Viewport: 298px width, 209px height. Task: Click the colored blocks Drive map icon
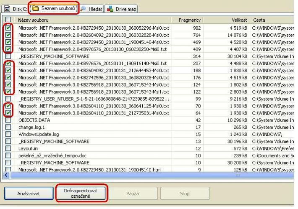coord(110,9)
